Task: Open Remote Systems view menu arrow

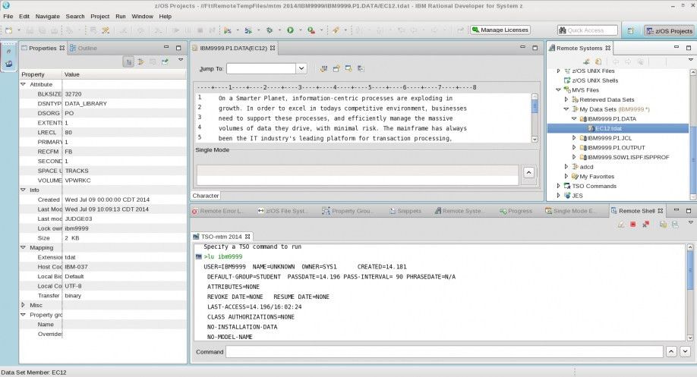Action: (690, 59)
